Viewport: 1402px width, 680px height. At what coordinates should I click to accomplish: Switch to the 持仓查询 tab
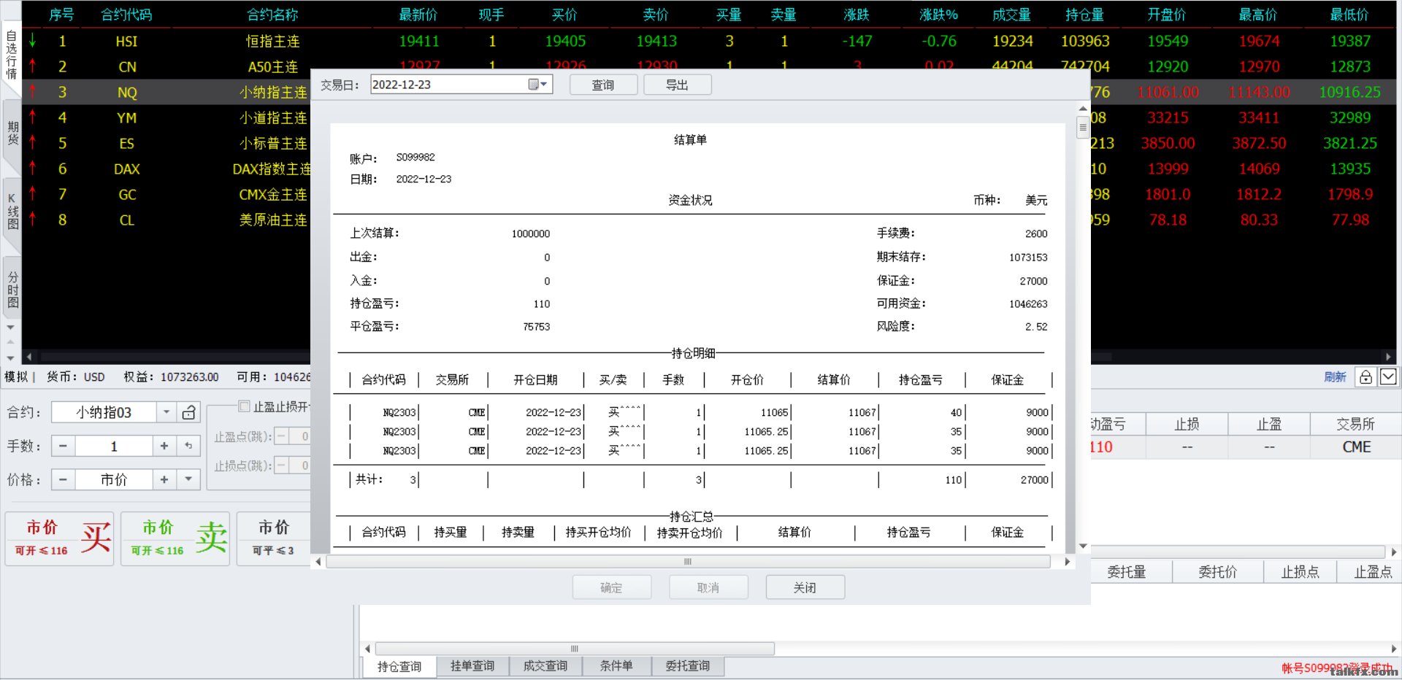point(399,666)
